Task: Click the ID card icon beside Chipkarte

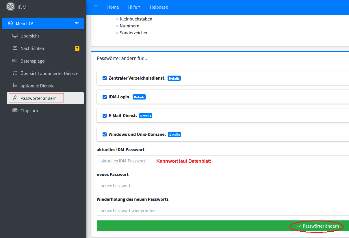Action: tap(15, 110)
